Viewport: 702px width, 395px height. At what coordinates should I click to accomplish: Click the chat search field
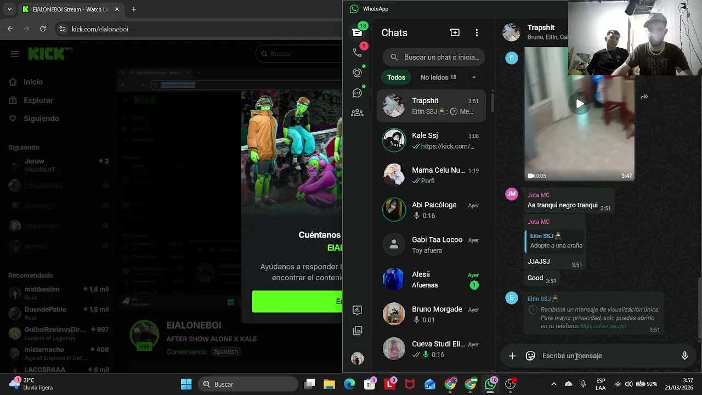(434, 57)
